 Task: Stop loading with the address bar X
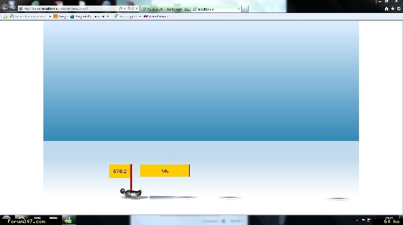click(x=137, y=9)
